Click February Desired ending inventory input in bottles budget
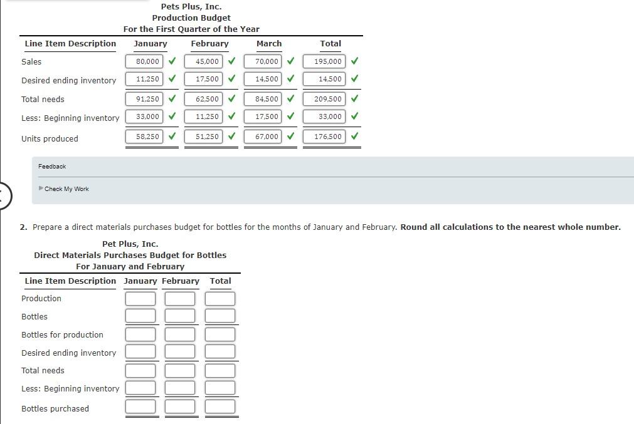 pyautogui.click(x=180, y=351)
